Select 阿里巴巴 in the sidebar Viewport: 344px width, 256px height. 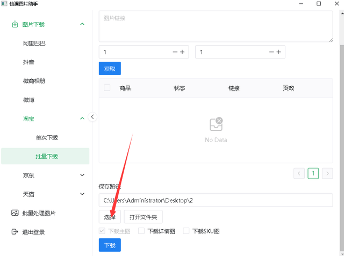click(x=34, y=43)
